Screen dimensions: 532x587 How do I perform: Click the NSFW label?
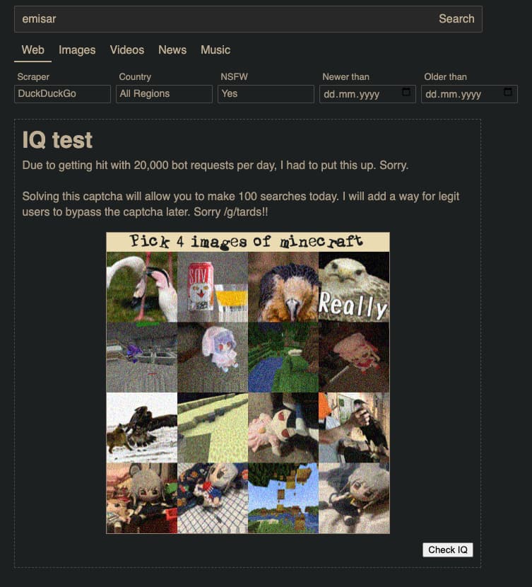click(234, 77)
